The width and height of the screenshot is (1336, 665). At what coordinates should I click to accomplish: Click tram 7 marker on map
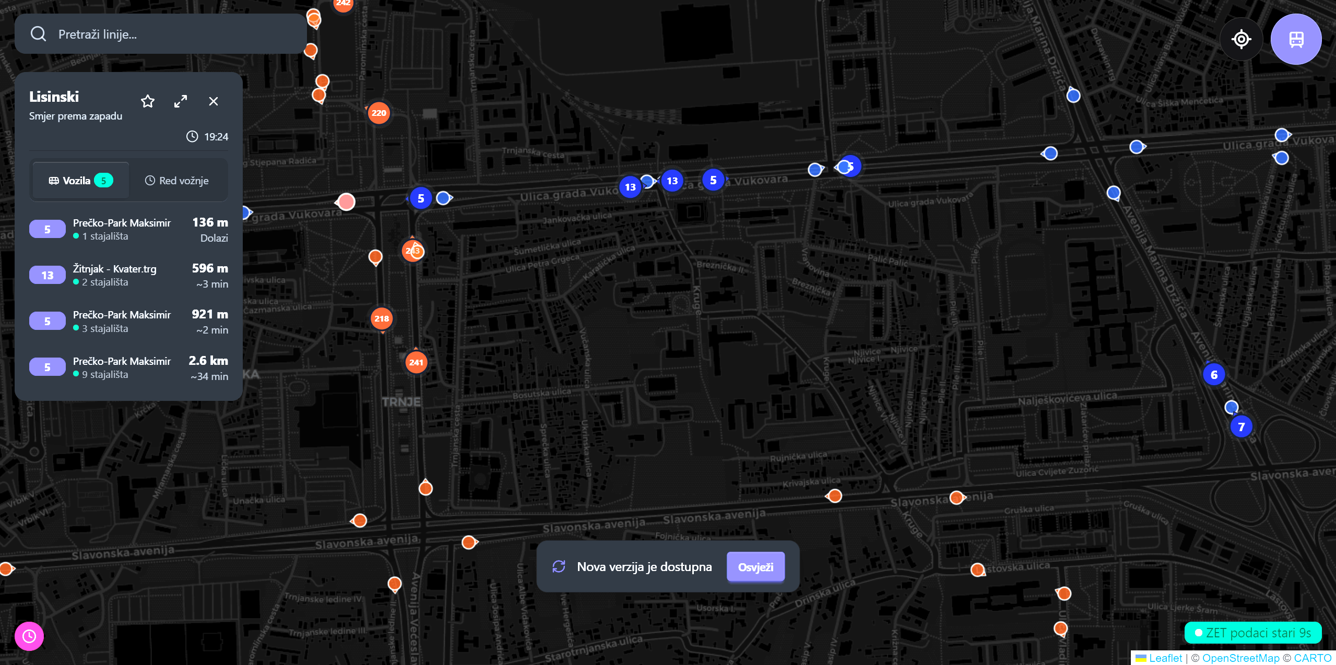pyautogui.click(x=1241, y=426)
